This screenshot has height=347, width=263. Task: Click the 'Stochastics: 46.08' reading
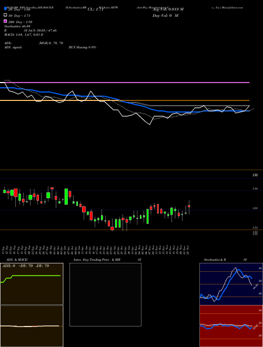tap(17, 26)
